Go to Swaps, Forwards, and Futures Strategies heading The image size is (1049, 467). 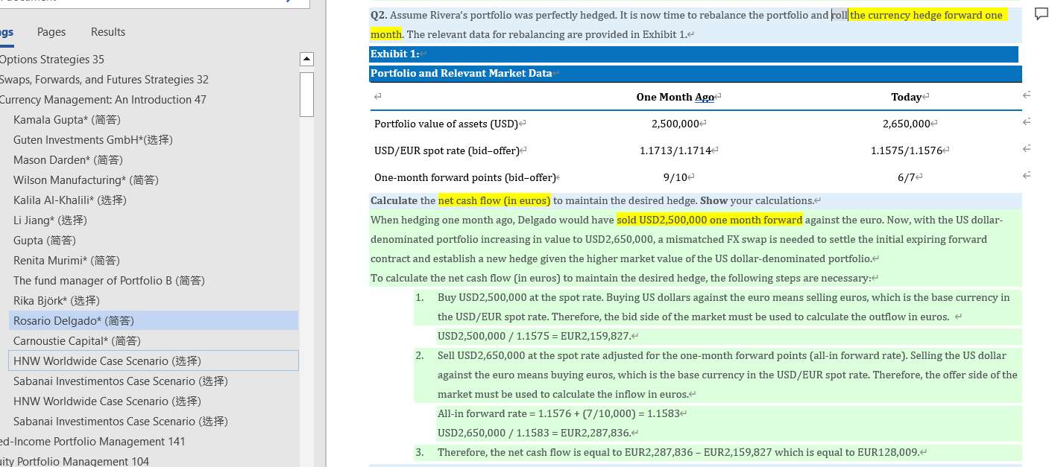pos(104,80)
